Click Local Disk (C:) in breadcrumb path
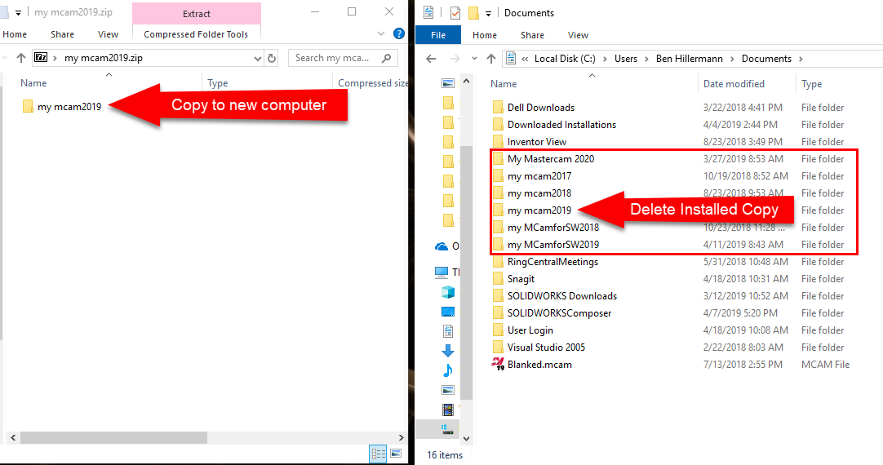 click(x=564, y=59)
